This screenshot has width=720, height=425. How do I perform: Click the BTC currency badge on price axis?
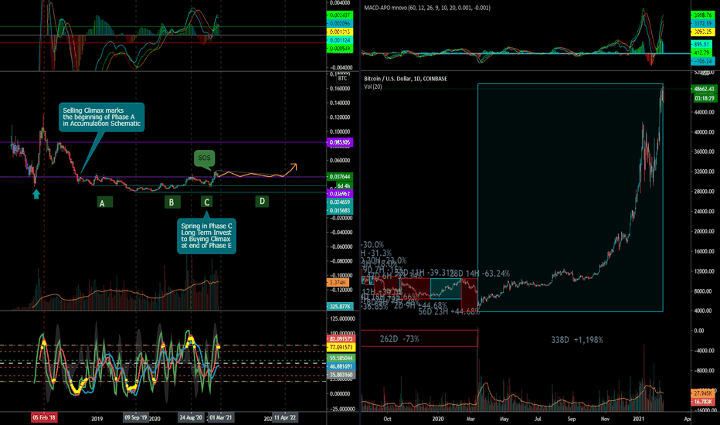coord(342,79)
